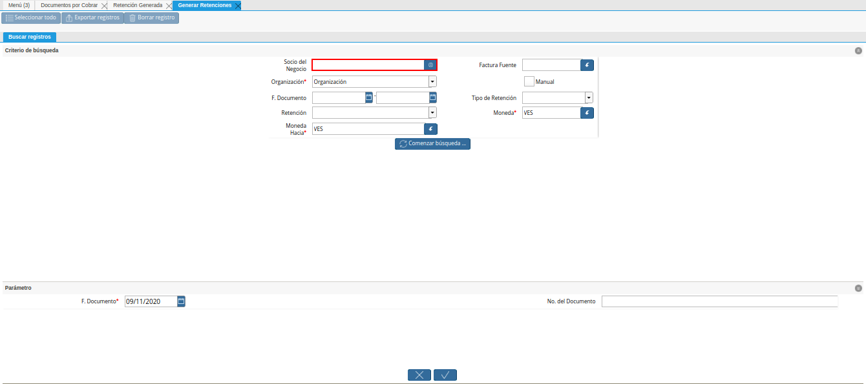Click the 09/11/2020 date field
The image size is (866, 384).
151,301
